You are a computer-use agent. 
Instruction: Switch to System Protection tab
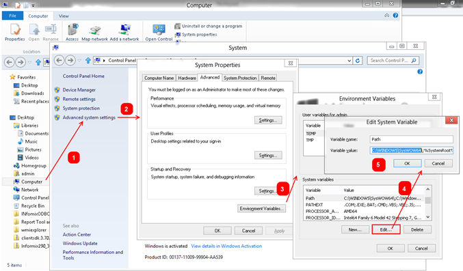click(x=240, y=78)
